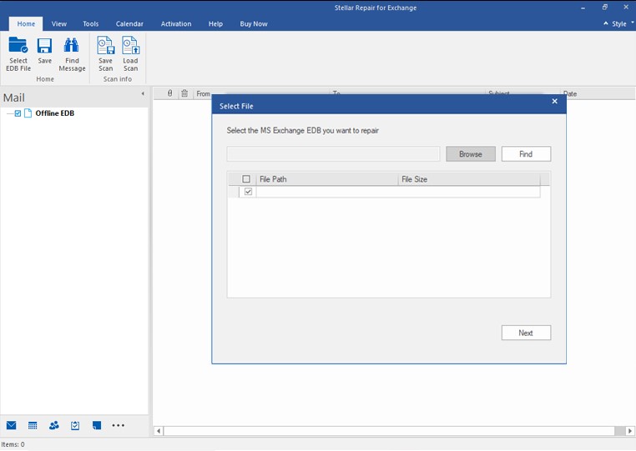Open the Calendar tab
Image resolution: width=636 pixels, height=451 pixels.
pos(129,24)
